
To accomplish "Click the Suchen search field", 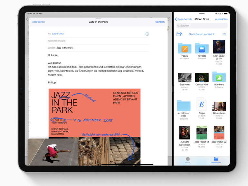I will click(202, 26).
